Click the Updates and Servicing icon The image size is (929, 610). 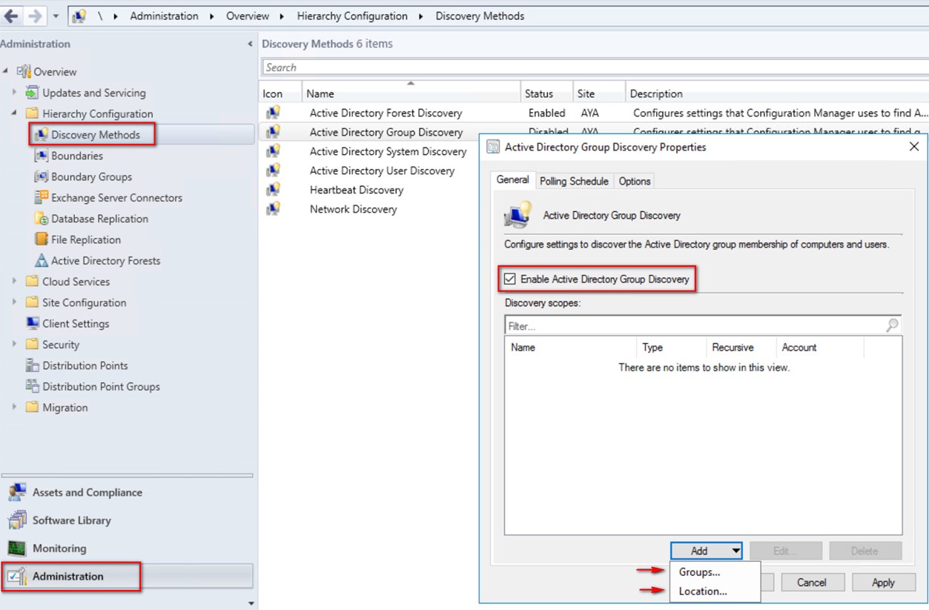[32, 93]
